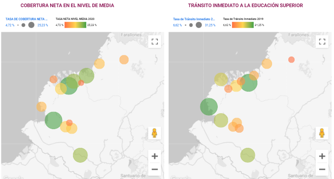Click the topmost orange bubble on left map
The height and width of the screenshot is (179, 334).
point(124,59)
